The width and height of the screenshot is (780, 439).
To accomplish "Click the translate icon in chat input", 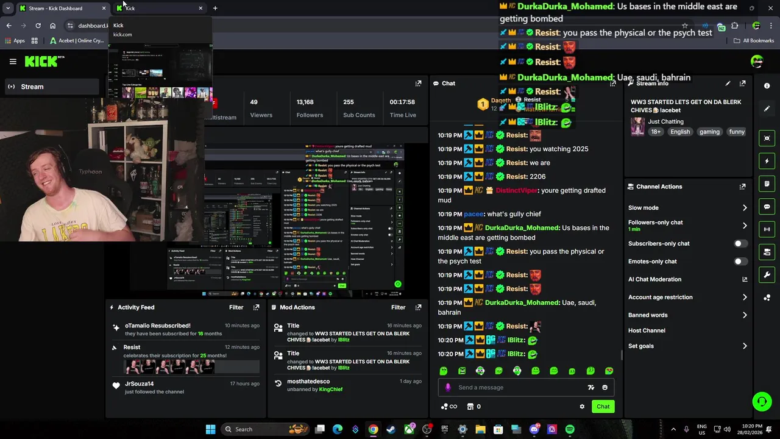I will 590,387.
